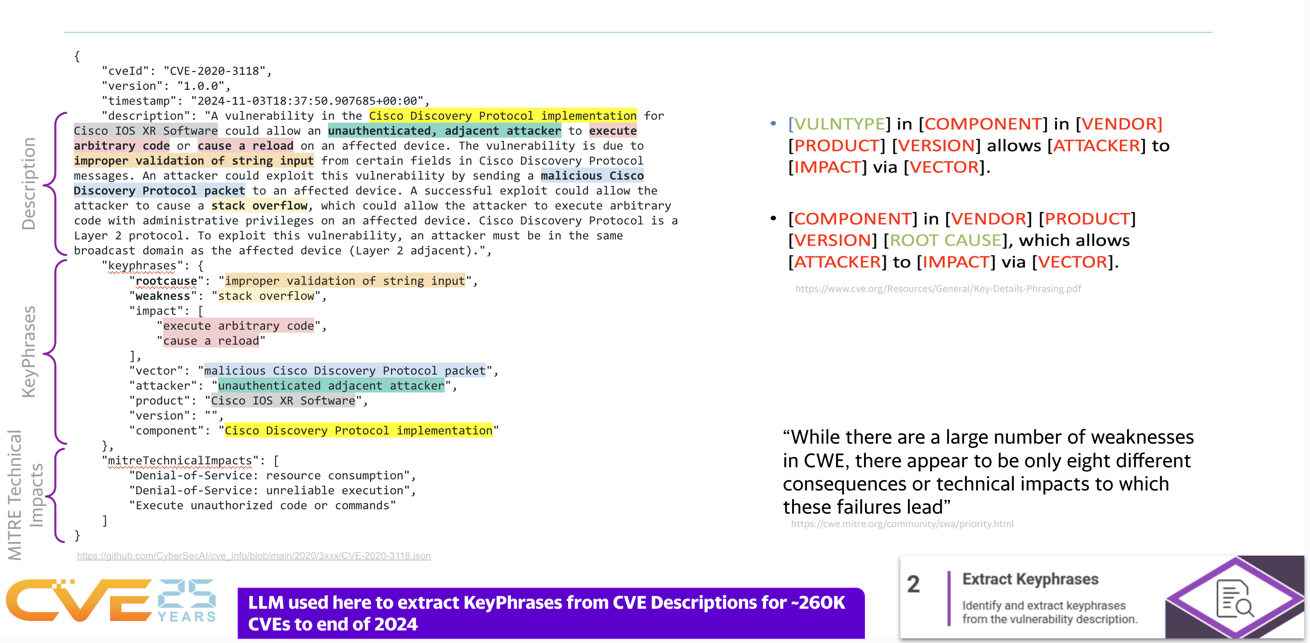Click the [VULNTYPE] placeholder in first template

coord(839,124)
